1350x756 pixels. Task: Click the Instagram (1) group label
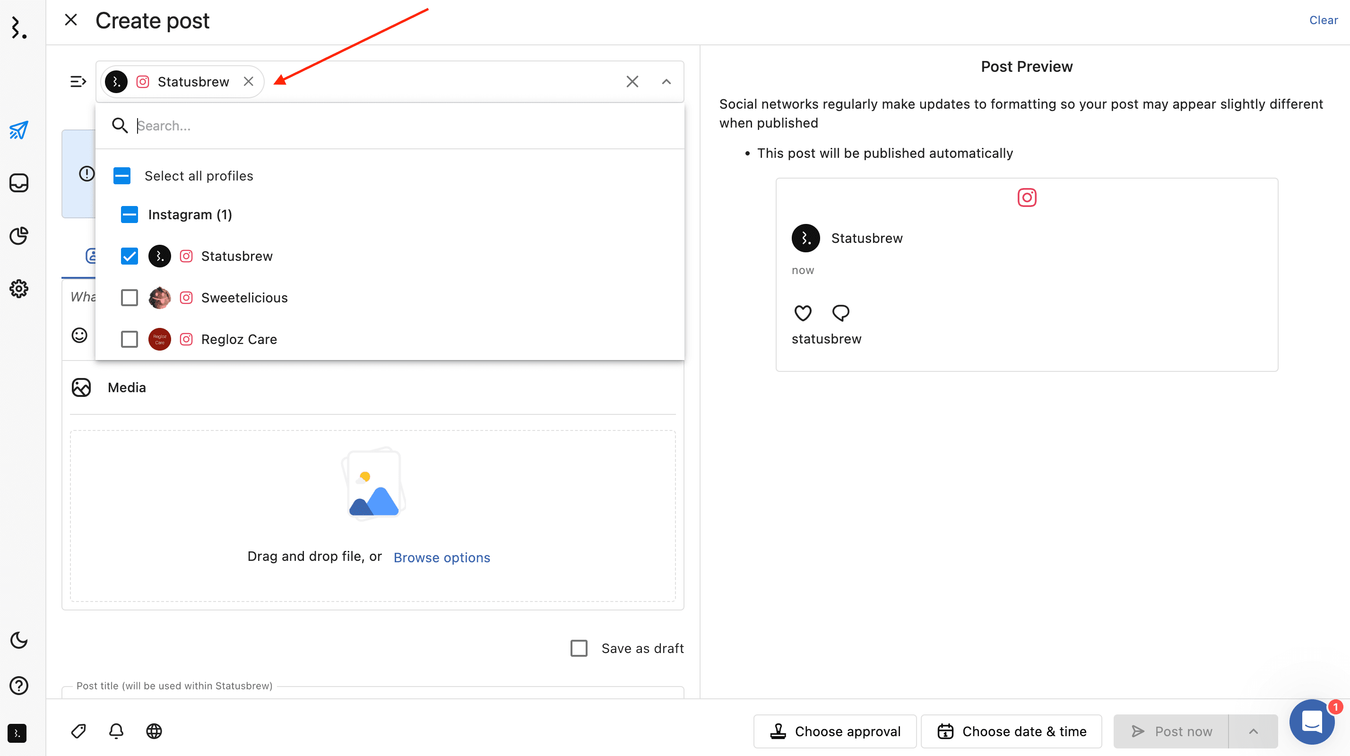click(x=190, y=214)
